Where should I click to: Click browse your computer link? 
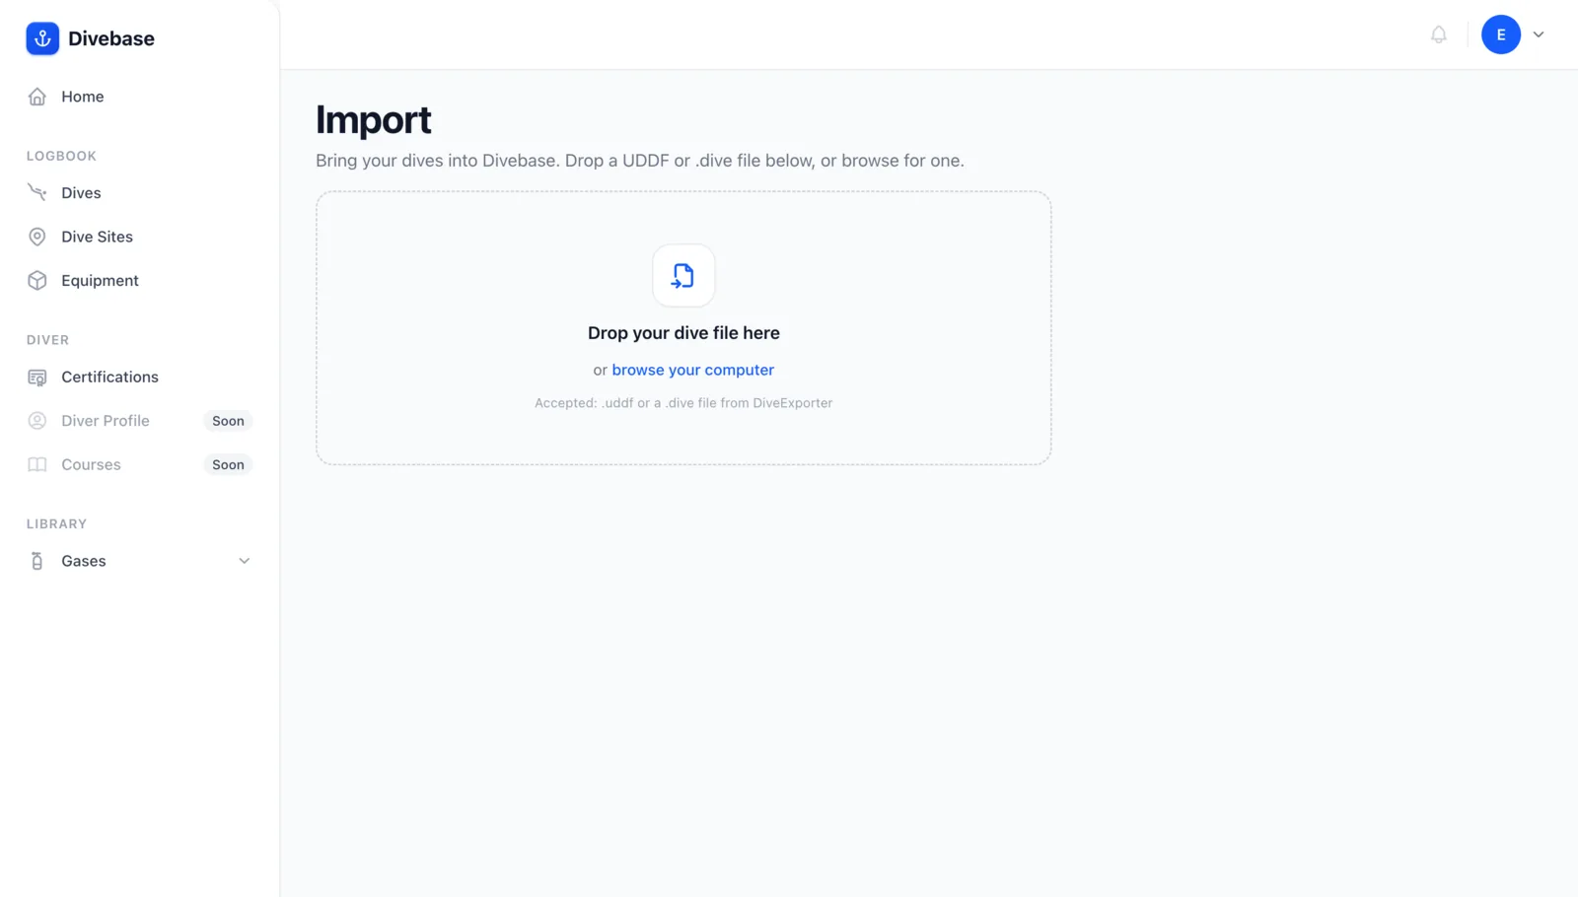[692, 370]
